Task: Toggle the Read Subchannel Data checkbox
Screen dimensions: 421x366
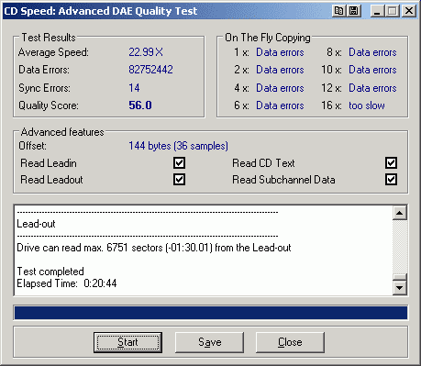Action: pos(391,180)
